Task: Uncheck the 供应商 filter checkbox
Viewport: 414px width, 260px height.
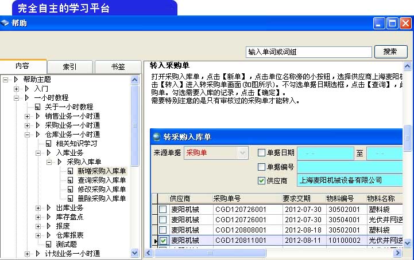Action: click(262, 180)
